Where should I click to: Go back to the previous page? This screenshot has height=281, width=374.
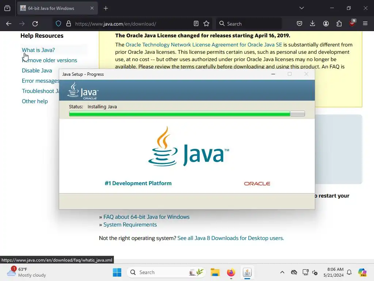9,24
